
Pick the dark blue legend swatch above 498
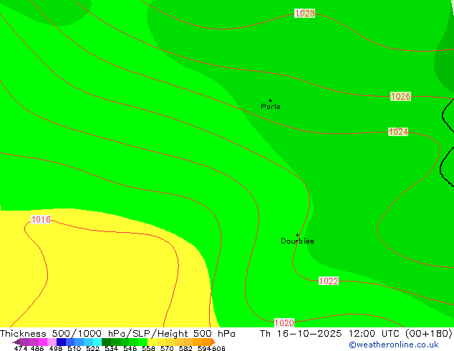tap(61, 342)
